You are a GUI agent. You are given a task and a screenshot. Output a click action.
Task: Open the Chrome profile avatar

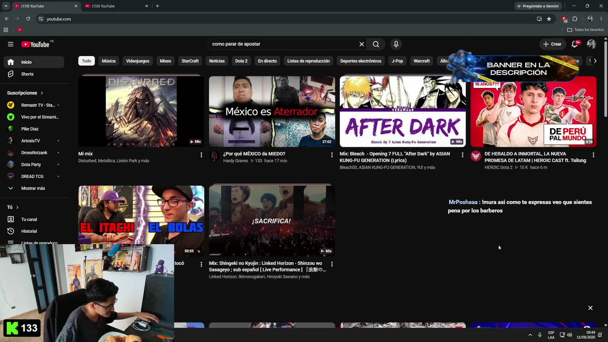coord(590,19)
